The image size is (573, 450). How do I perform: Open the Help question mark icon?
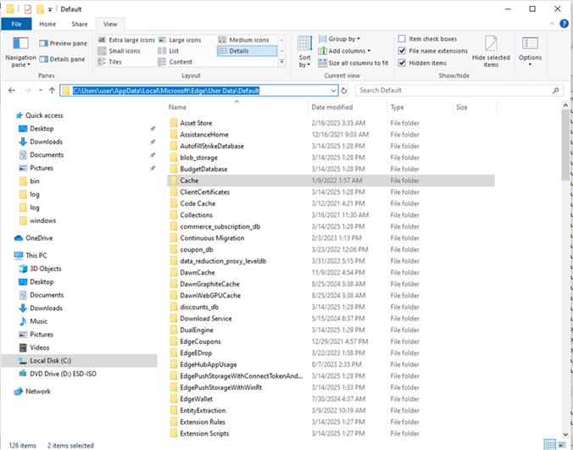[564, 24]
